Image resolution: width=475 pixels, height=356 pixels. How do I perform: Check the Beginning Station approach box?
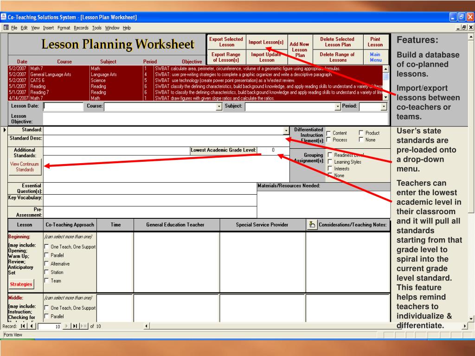click(x=47, y=272)
